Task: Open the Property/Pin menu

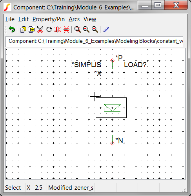Action: 49,19
